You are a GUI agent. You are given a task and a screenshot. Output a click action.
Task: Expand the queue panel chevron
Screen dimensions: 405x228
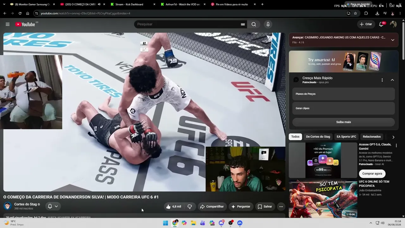[x=393, y=40]
